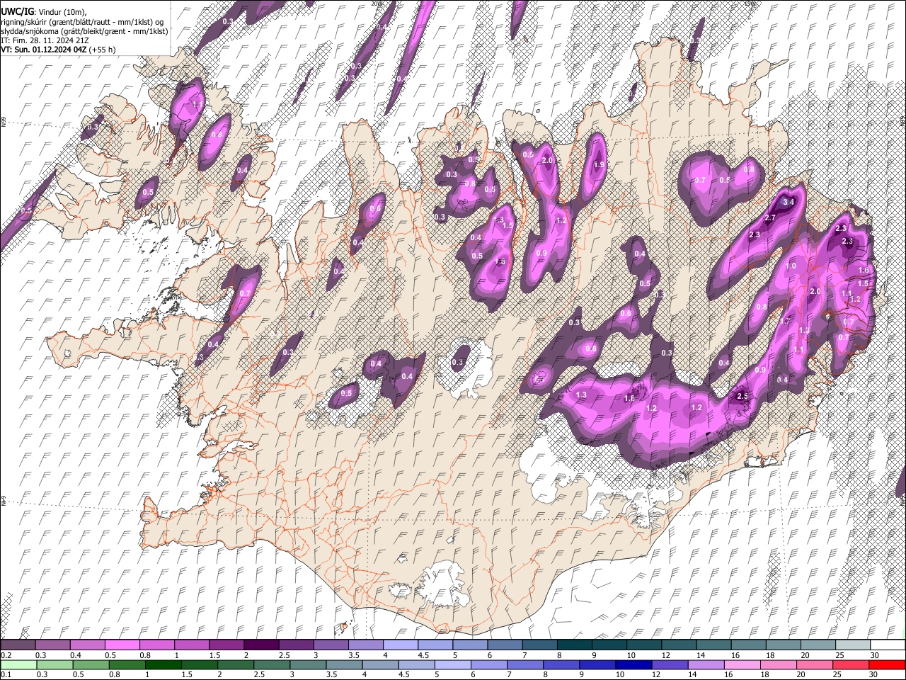Click the bold 'VT: Sun. 01.12.2024 04Z' text
Image resolution: width=906 pixels, height=680 pixels.
coord(44,50)
